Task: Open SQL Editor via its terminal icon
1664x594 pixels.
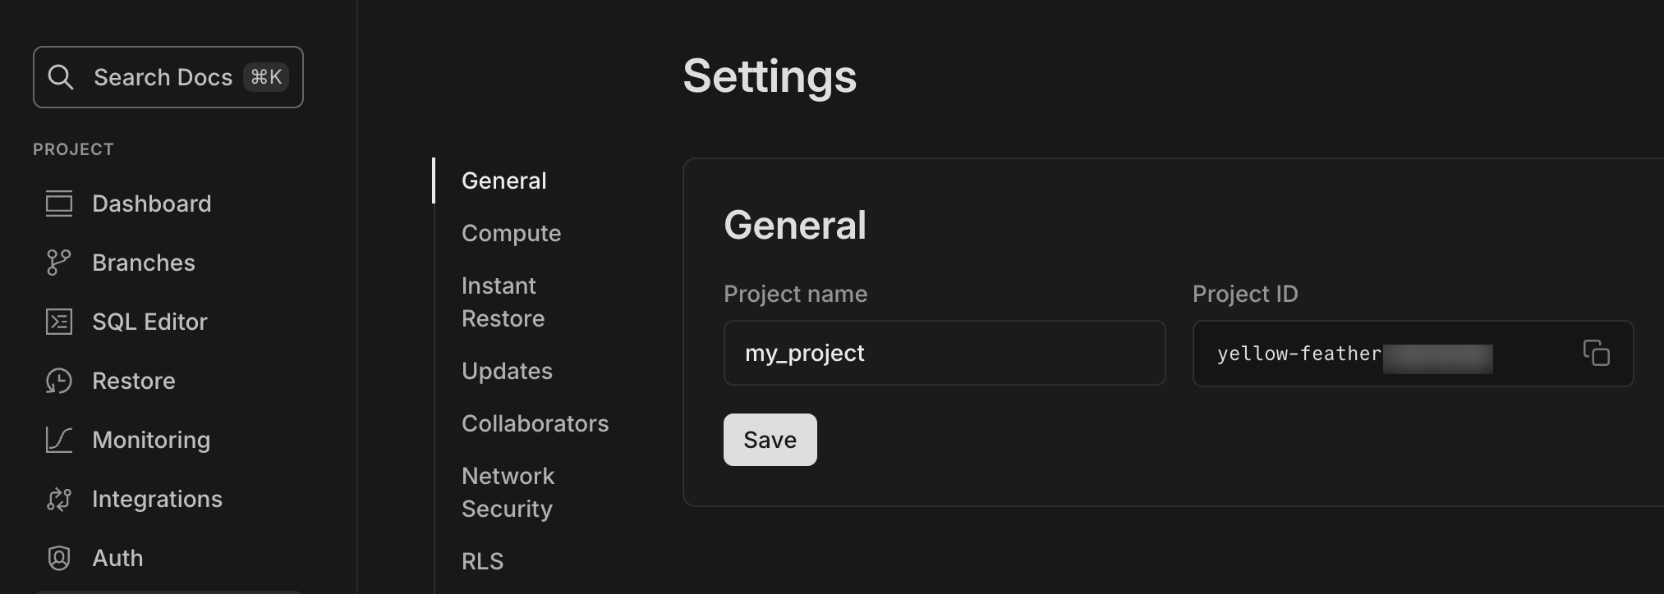Action: (x=59, y=322)
